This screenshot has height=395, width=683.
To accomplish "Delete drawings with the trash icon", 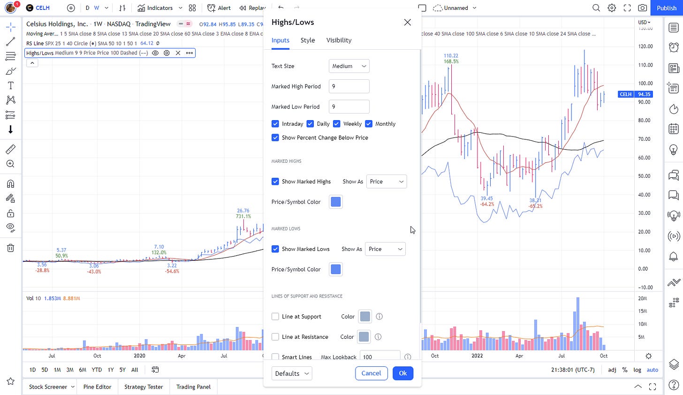I will point(10,248).
